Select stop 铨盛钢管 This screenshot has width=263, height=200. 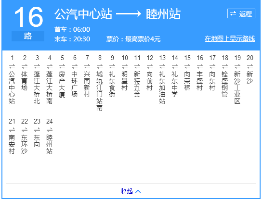pyautogui.click(x=225, y=84)
